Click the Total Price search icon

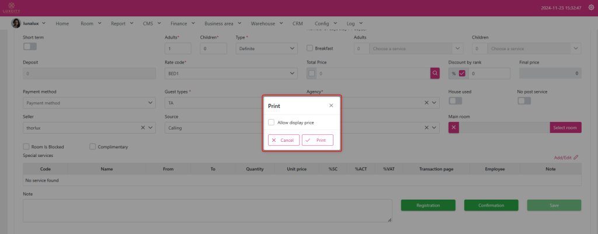tap(436, 74)
